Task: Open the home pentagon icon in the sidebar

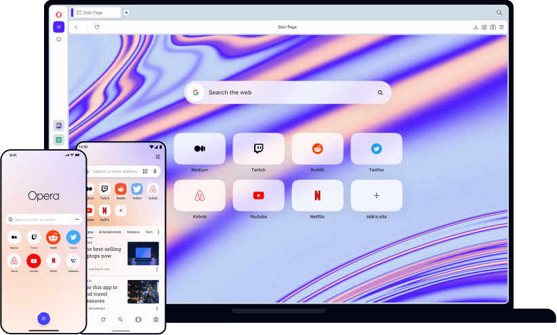Action: tap(58, 39)
